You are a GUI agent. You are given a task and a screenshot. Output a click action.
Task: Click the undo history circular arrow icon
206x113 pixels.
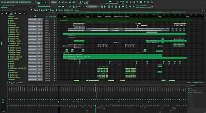pyautogui.click(x=127, y=2)
